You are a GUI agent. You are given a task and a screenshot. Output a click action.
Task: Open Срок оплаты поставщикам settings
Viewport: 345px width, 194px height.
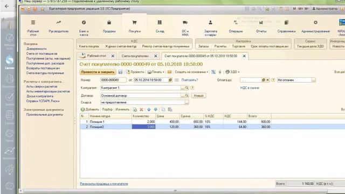270,46
